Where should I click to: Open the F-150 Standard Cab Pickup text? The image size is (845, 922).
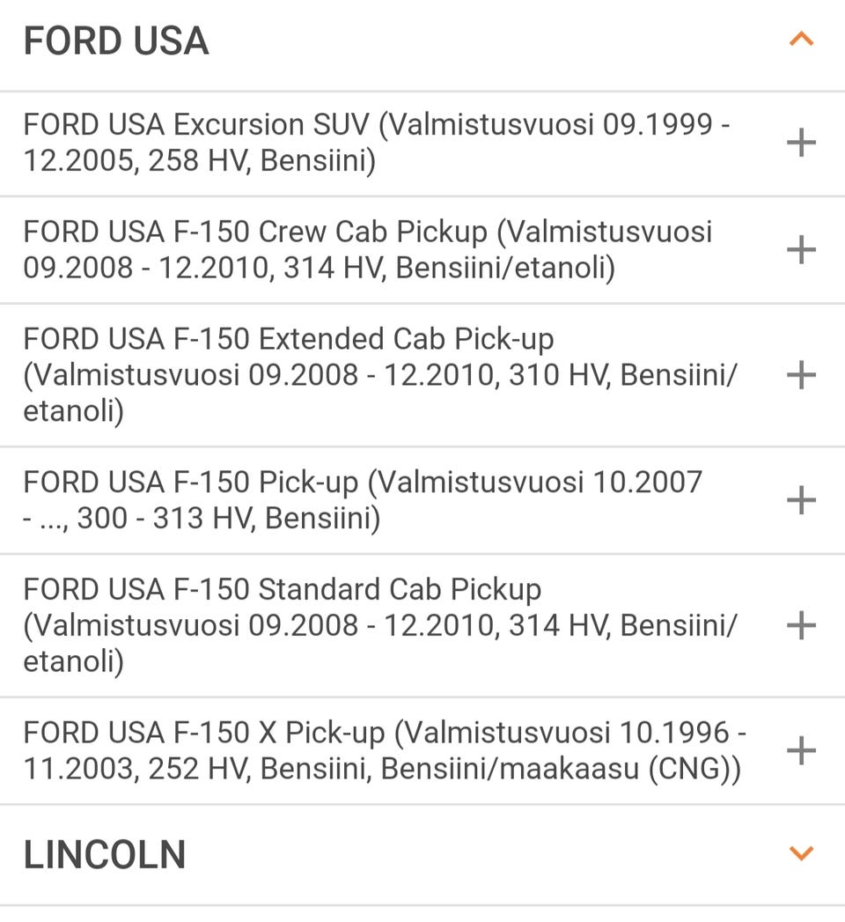click(282, 589)
